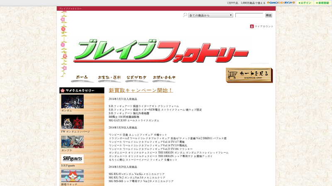This screenshot has width=332, height=186.
Task: Click the 新規登録 button
Action: (323, 3)
